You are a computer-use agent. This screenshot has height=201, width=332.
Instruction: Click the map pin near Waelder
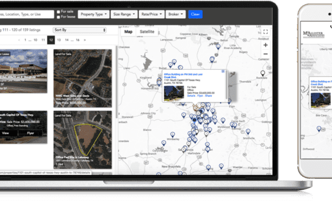pyautogui.click(x=221, y=166)
